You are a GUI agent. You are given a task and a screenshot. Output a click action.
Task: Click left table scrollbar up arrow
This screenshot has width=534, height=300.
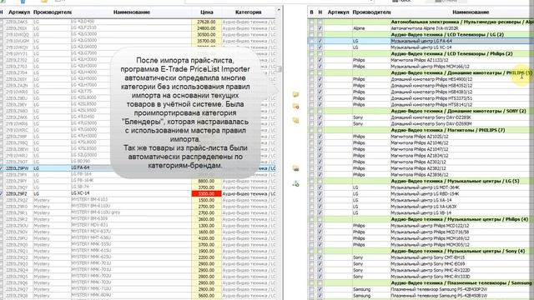(x=279, y=10)
